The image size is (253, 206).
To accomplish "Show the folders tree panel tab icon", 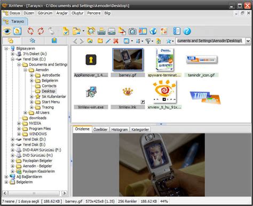I will tap(11, 41).
